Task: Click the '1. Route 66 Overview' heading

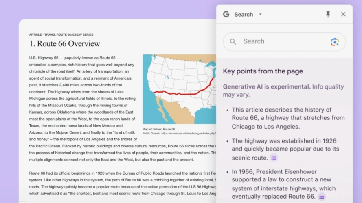Action: (x=64, y=43)
